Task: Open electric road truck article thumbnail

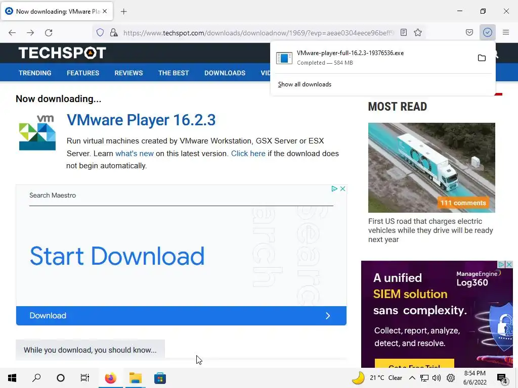Action: point(431,168)
